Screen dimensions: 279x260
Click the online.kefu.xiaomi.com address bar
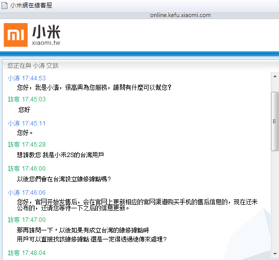[180, 15]
